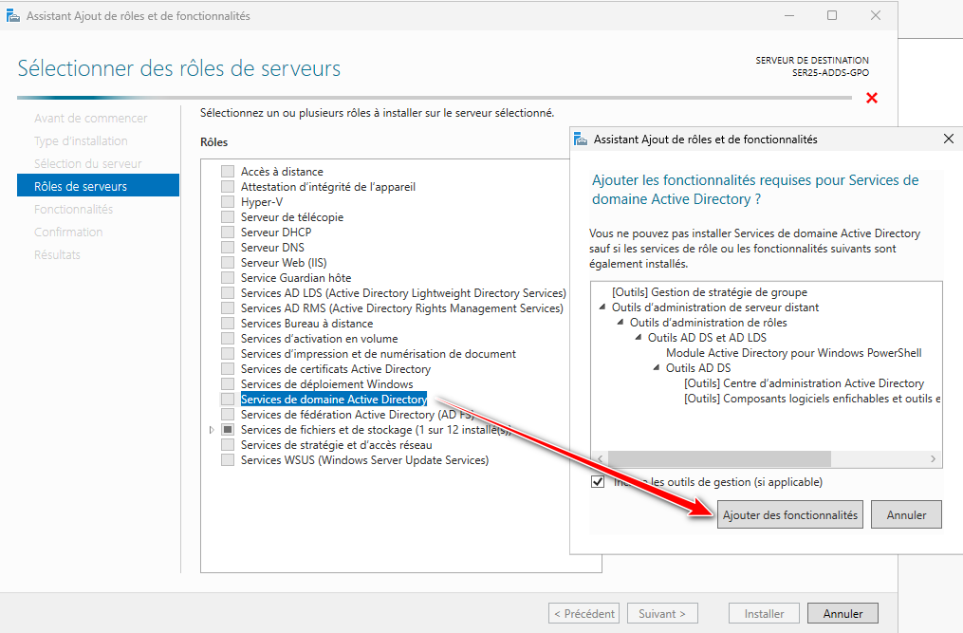Screen dimensions: 963x633
Task: Select the Rôles de serveurs step
Action: 99,186
